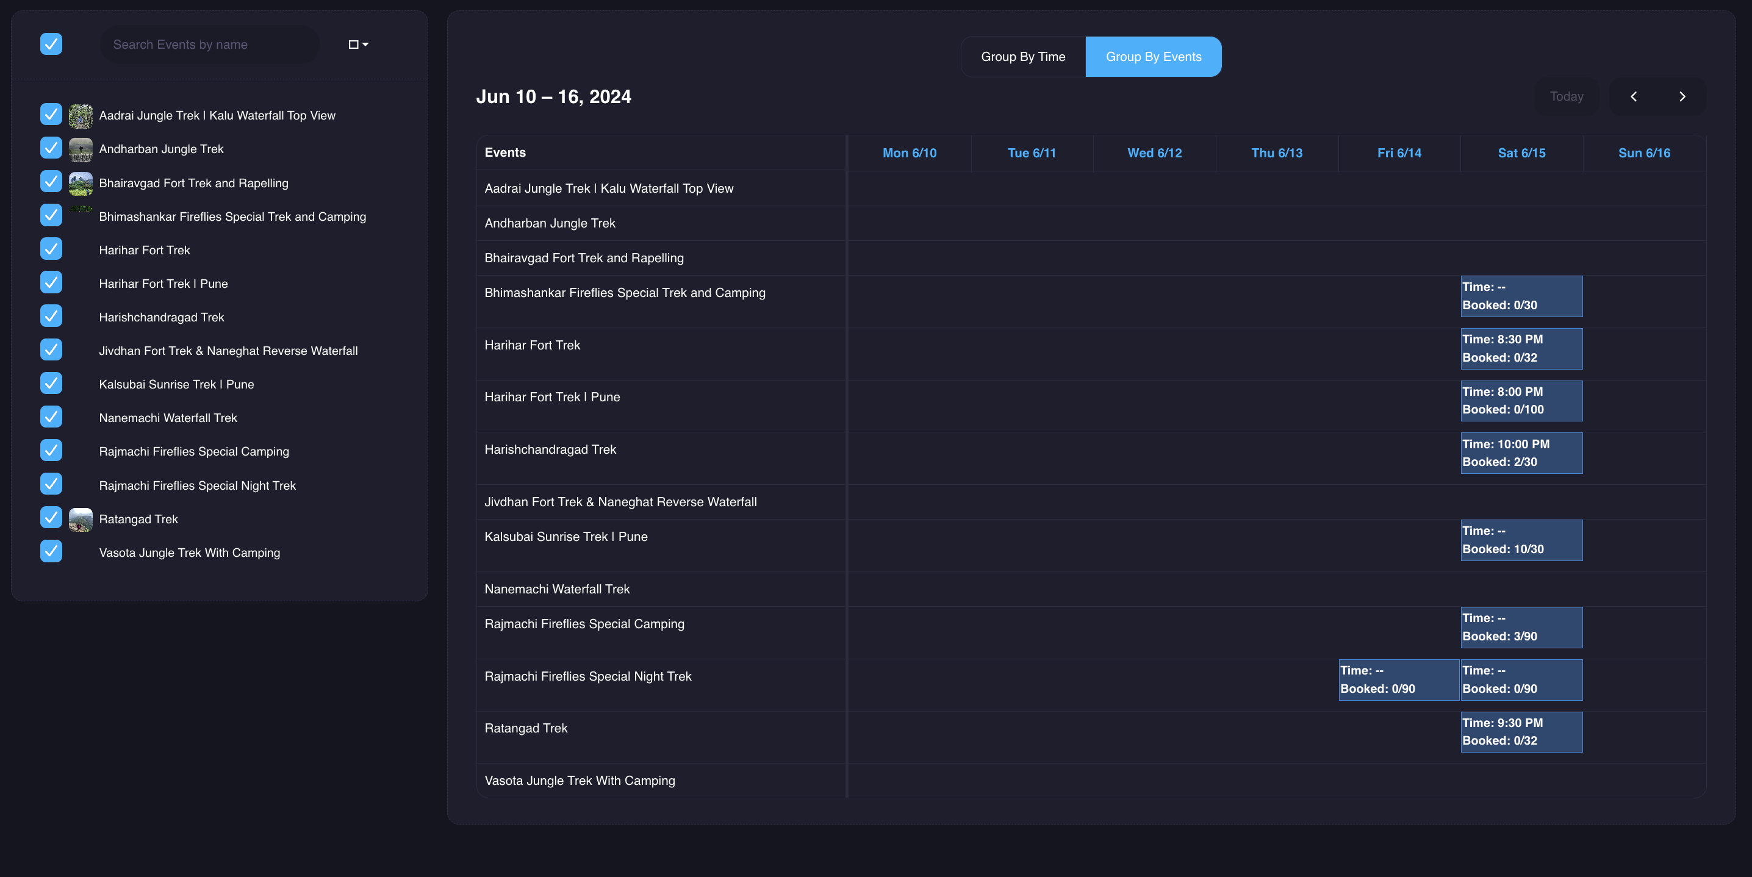Toggle the Kalsubai Sunrise Trek checkbox
This screenshot has width=1752, height=877.
[51, 383]
